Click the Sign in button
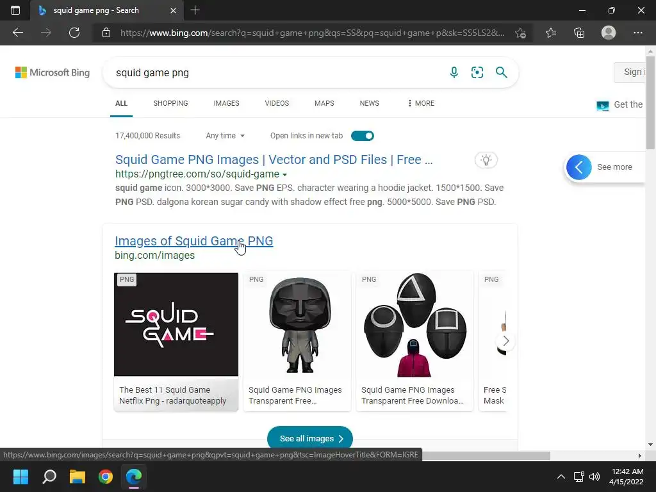Viewport: 656px width, 492px height. point(631,72)
